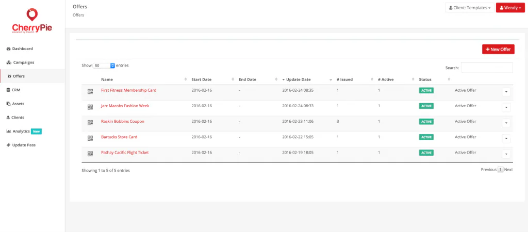Click the Update Pass ticket icon
This screenshot has width=528, height=232.
pos(8,145)
